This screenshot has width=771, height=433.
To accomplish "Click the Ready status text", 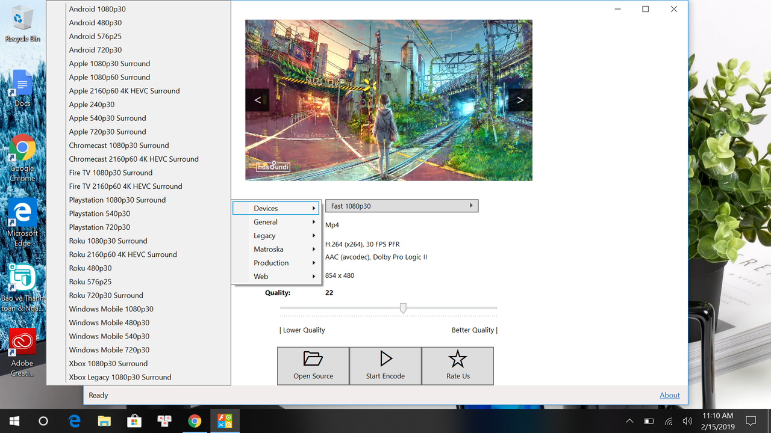I will [x=98, y=395].
